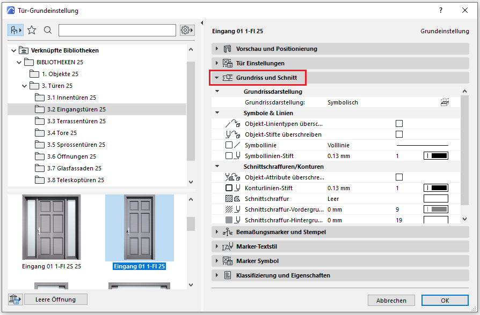This screenshot has width=480, height=315.
Task: Select the folder view icon button
Action: (15, 30)
